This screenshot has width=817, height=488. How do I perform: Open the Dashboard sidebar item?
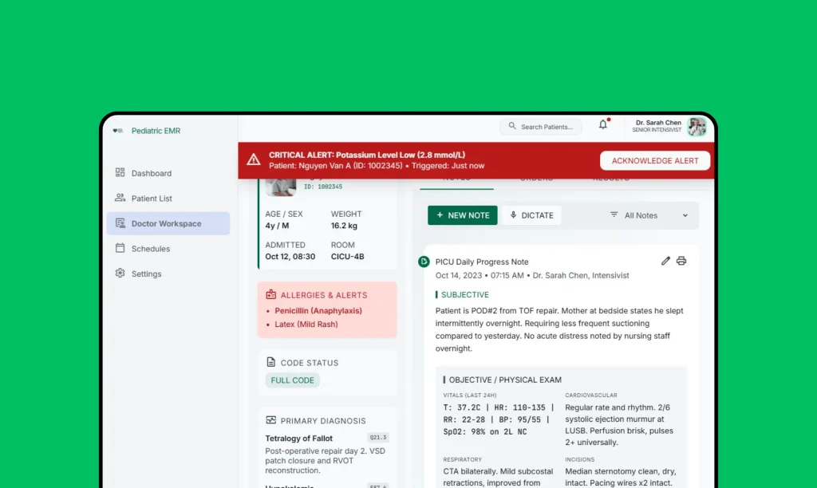pyautogui.click(x=168, y=173)
